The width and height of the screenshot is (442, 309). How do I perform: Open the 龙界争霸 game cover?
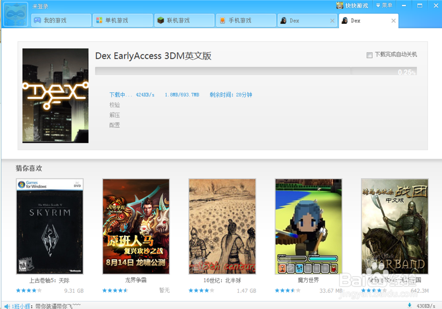[136, 226]
